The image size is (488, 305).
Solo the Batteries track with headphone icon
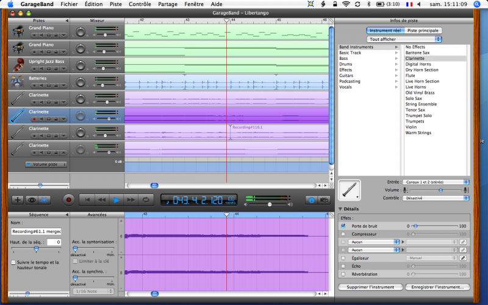coord(49,85)
